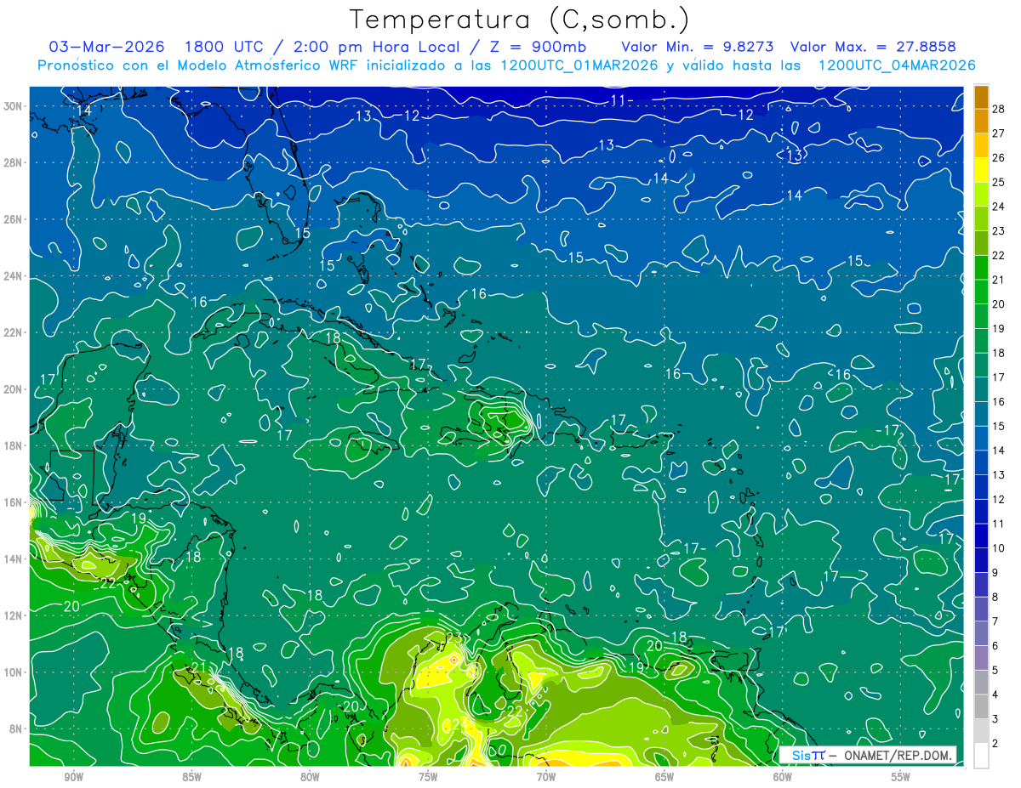1021x788 pixels.
Task: Click the colorbar scale label "7"
Action: point(995,622)
